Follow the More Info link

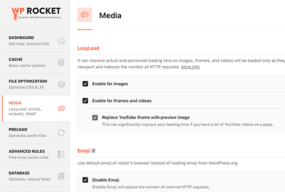point(190,67)
